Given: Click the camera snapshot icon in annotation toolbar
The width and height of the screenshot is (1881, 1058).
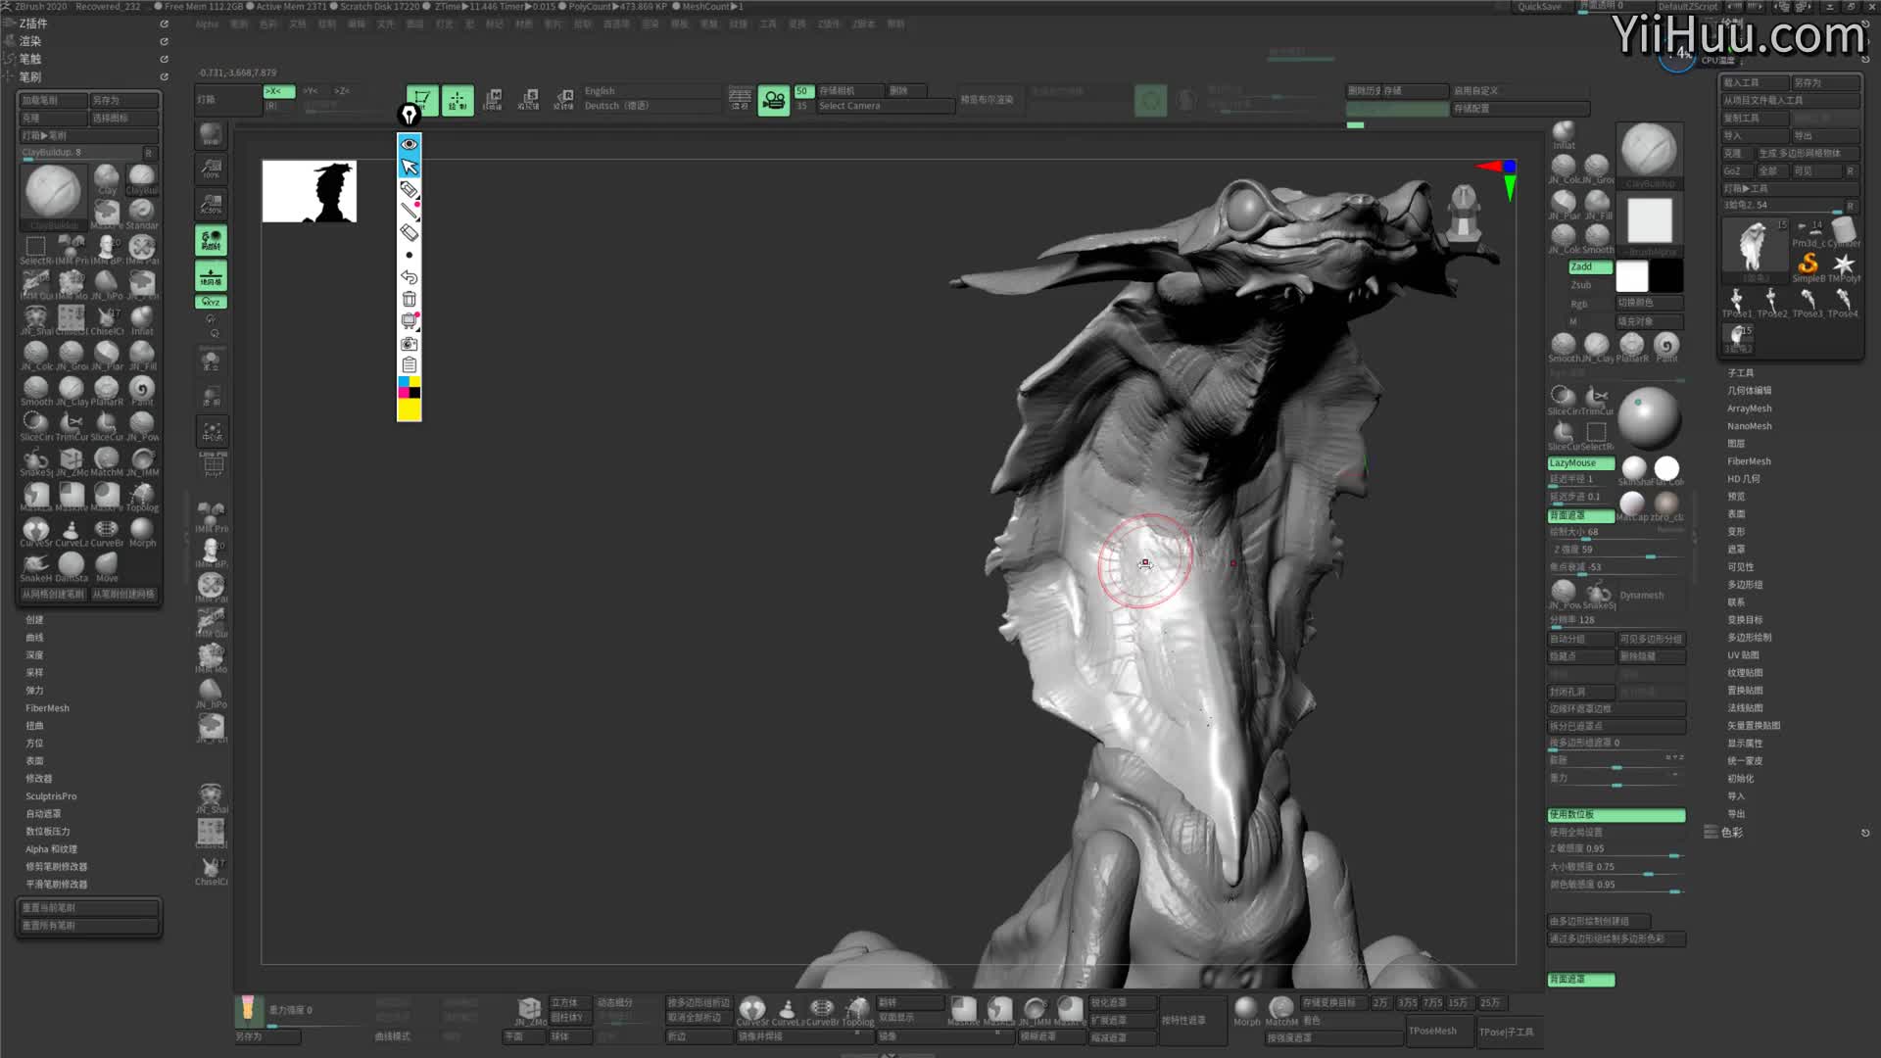Looking at the screenshot, I should coord(410,344).
